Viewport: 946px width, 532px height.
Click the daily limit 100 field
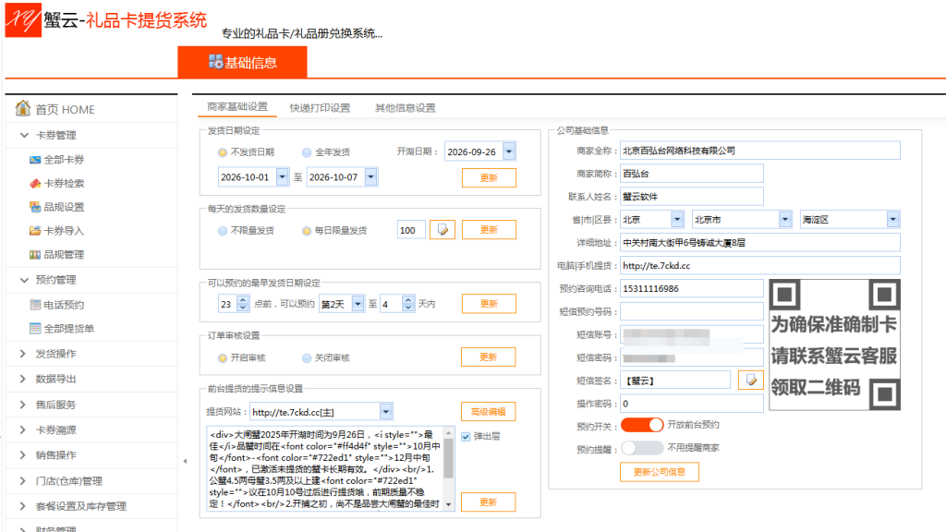coord(411,230)
